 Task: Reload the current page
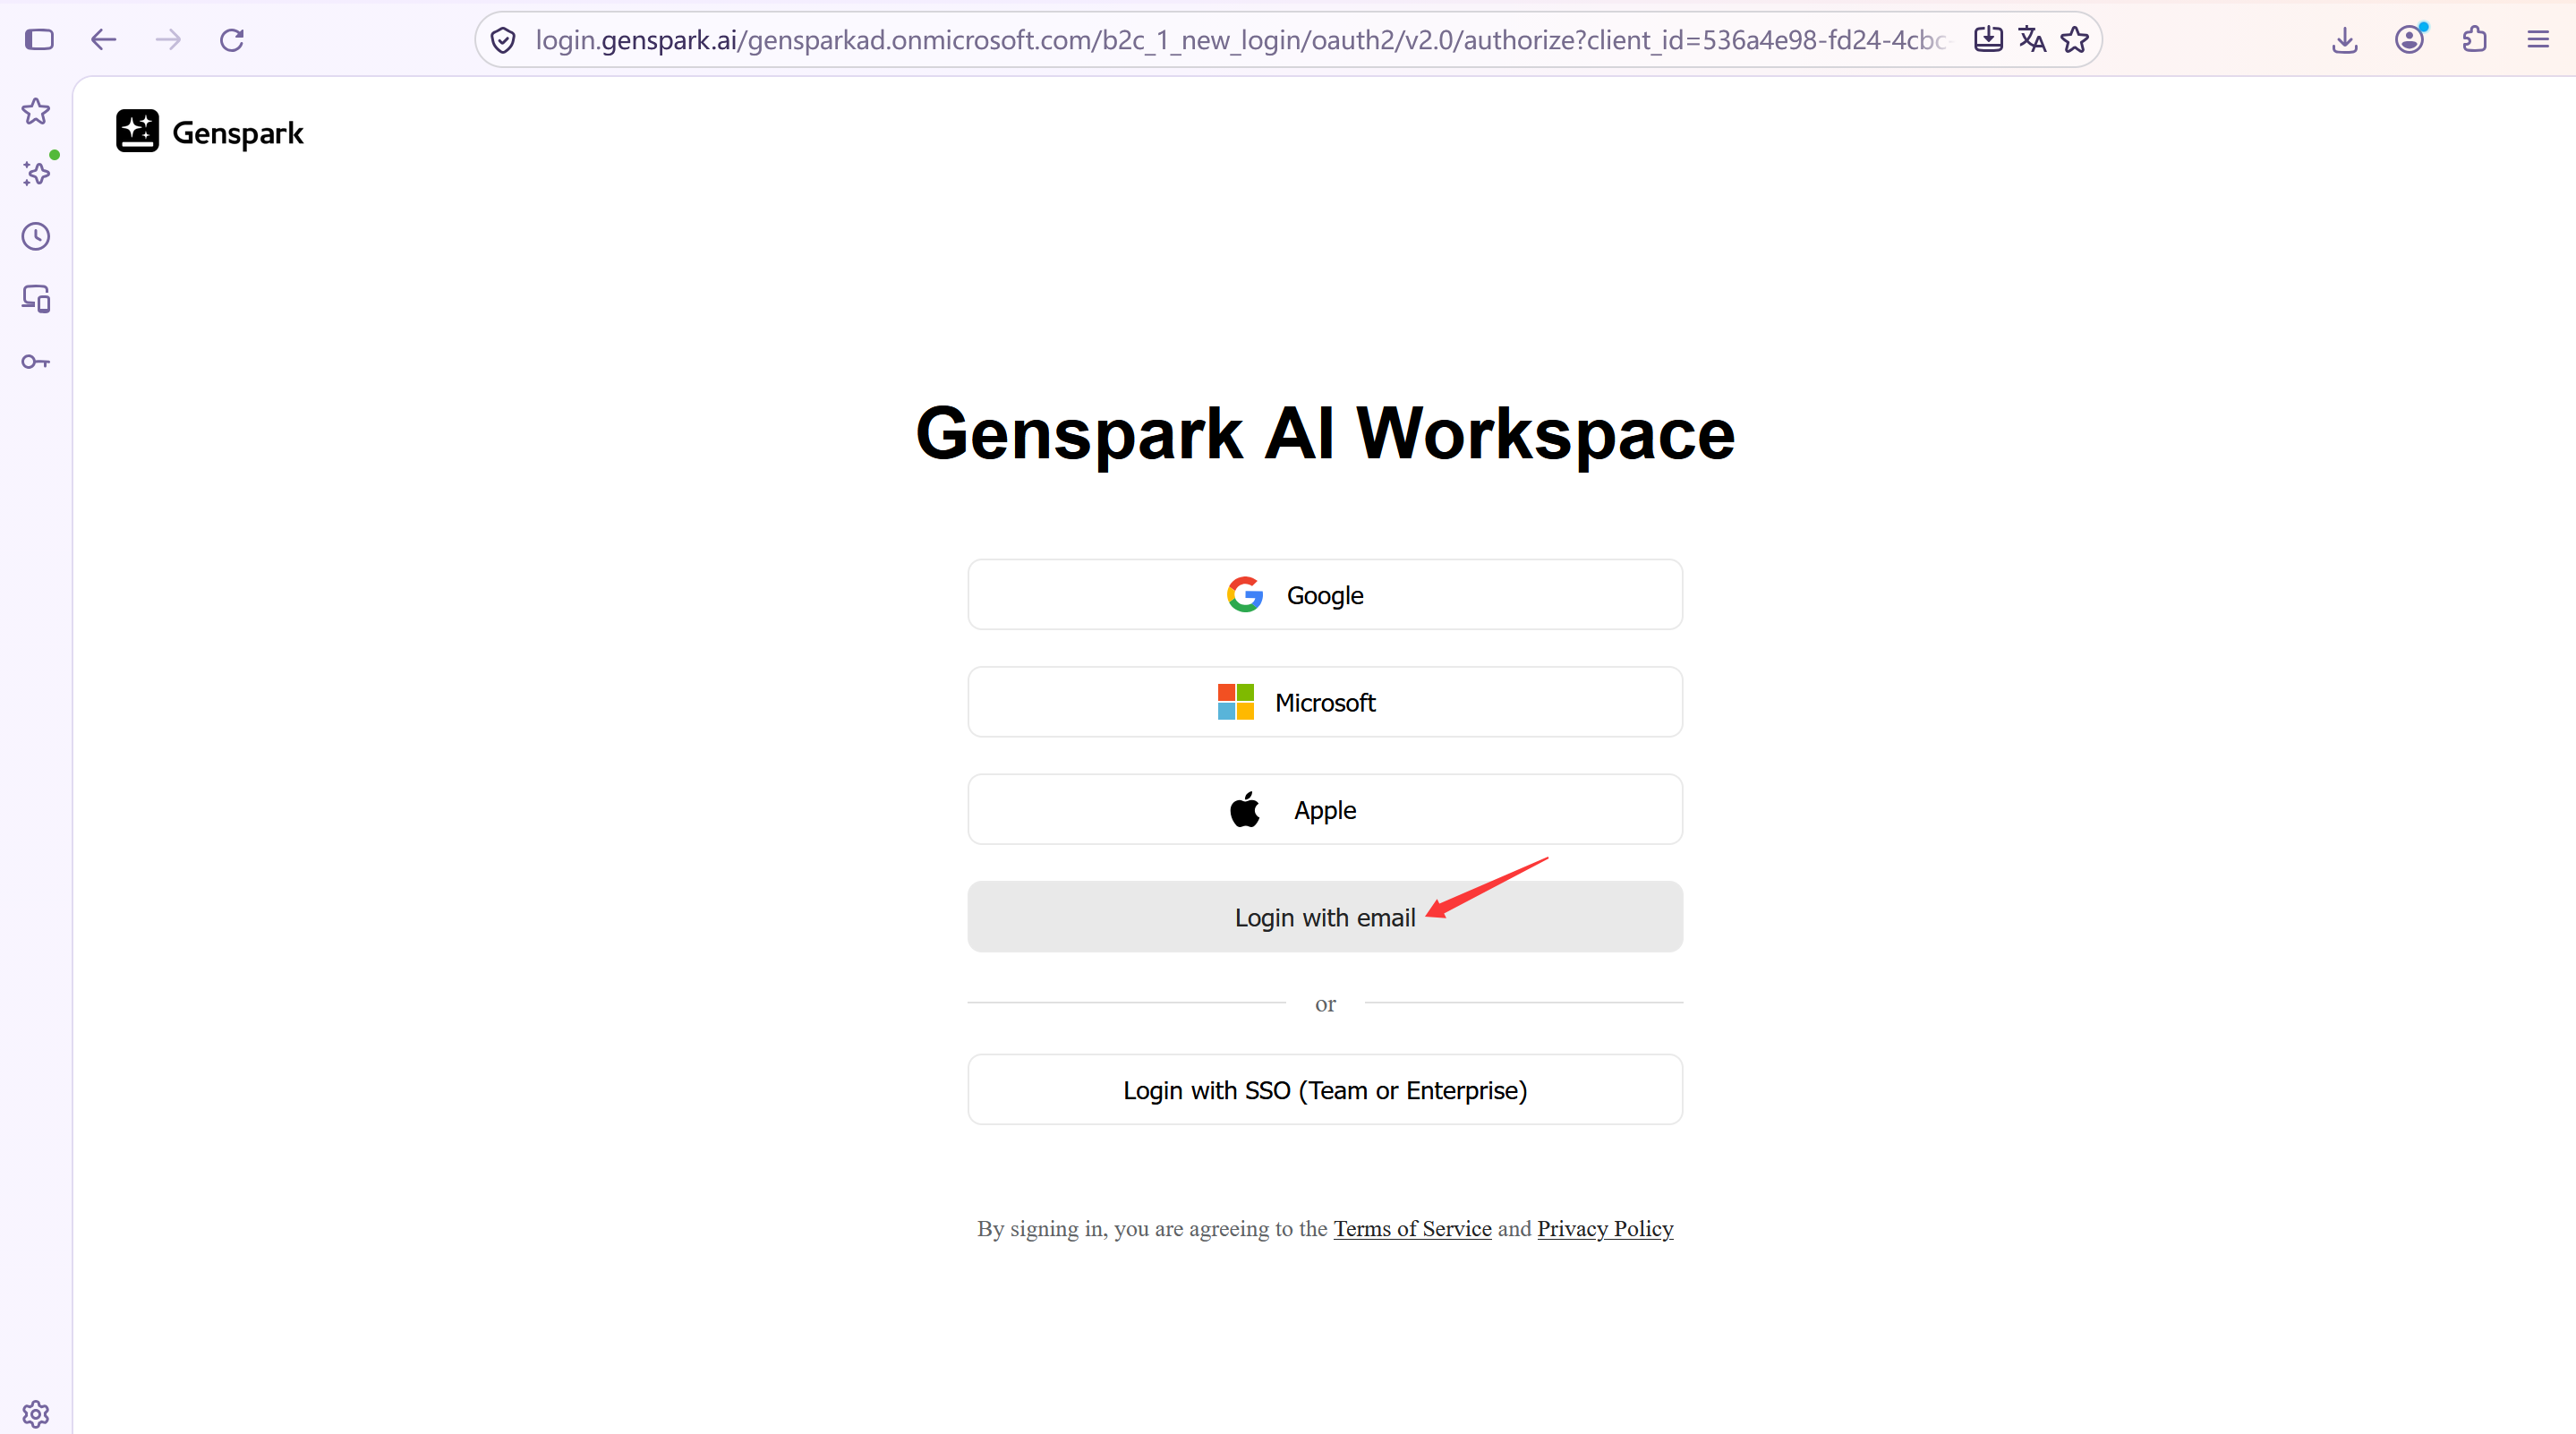click(232, 39)
